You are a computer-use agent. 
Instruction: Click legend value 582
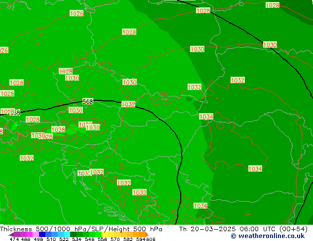128,239
